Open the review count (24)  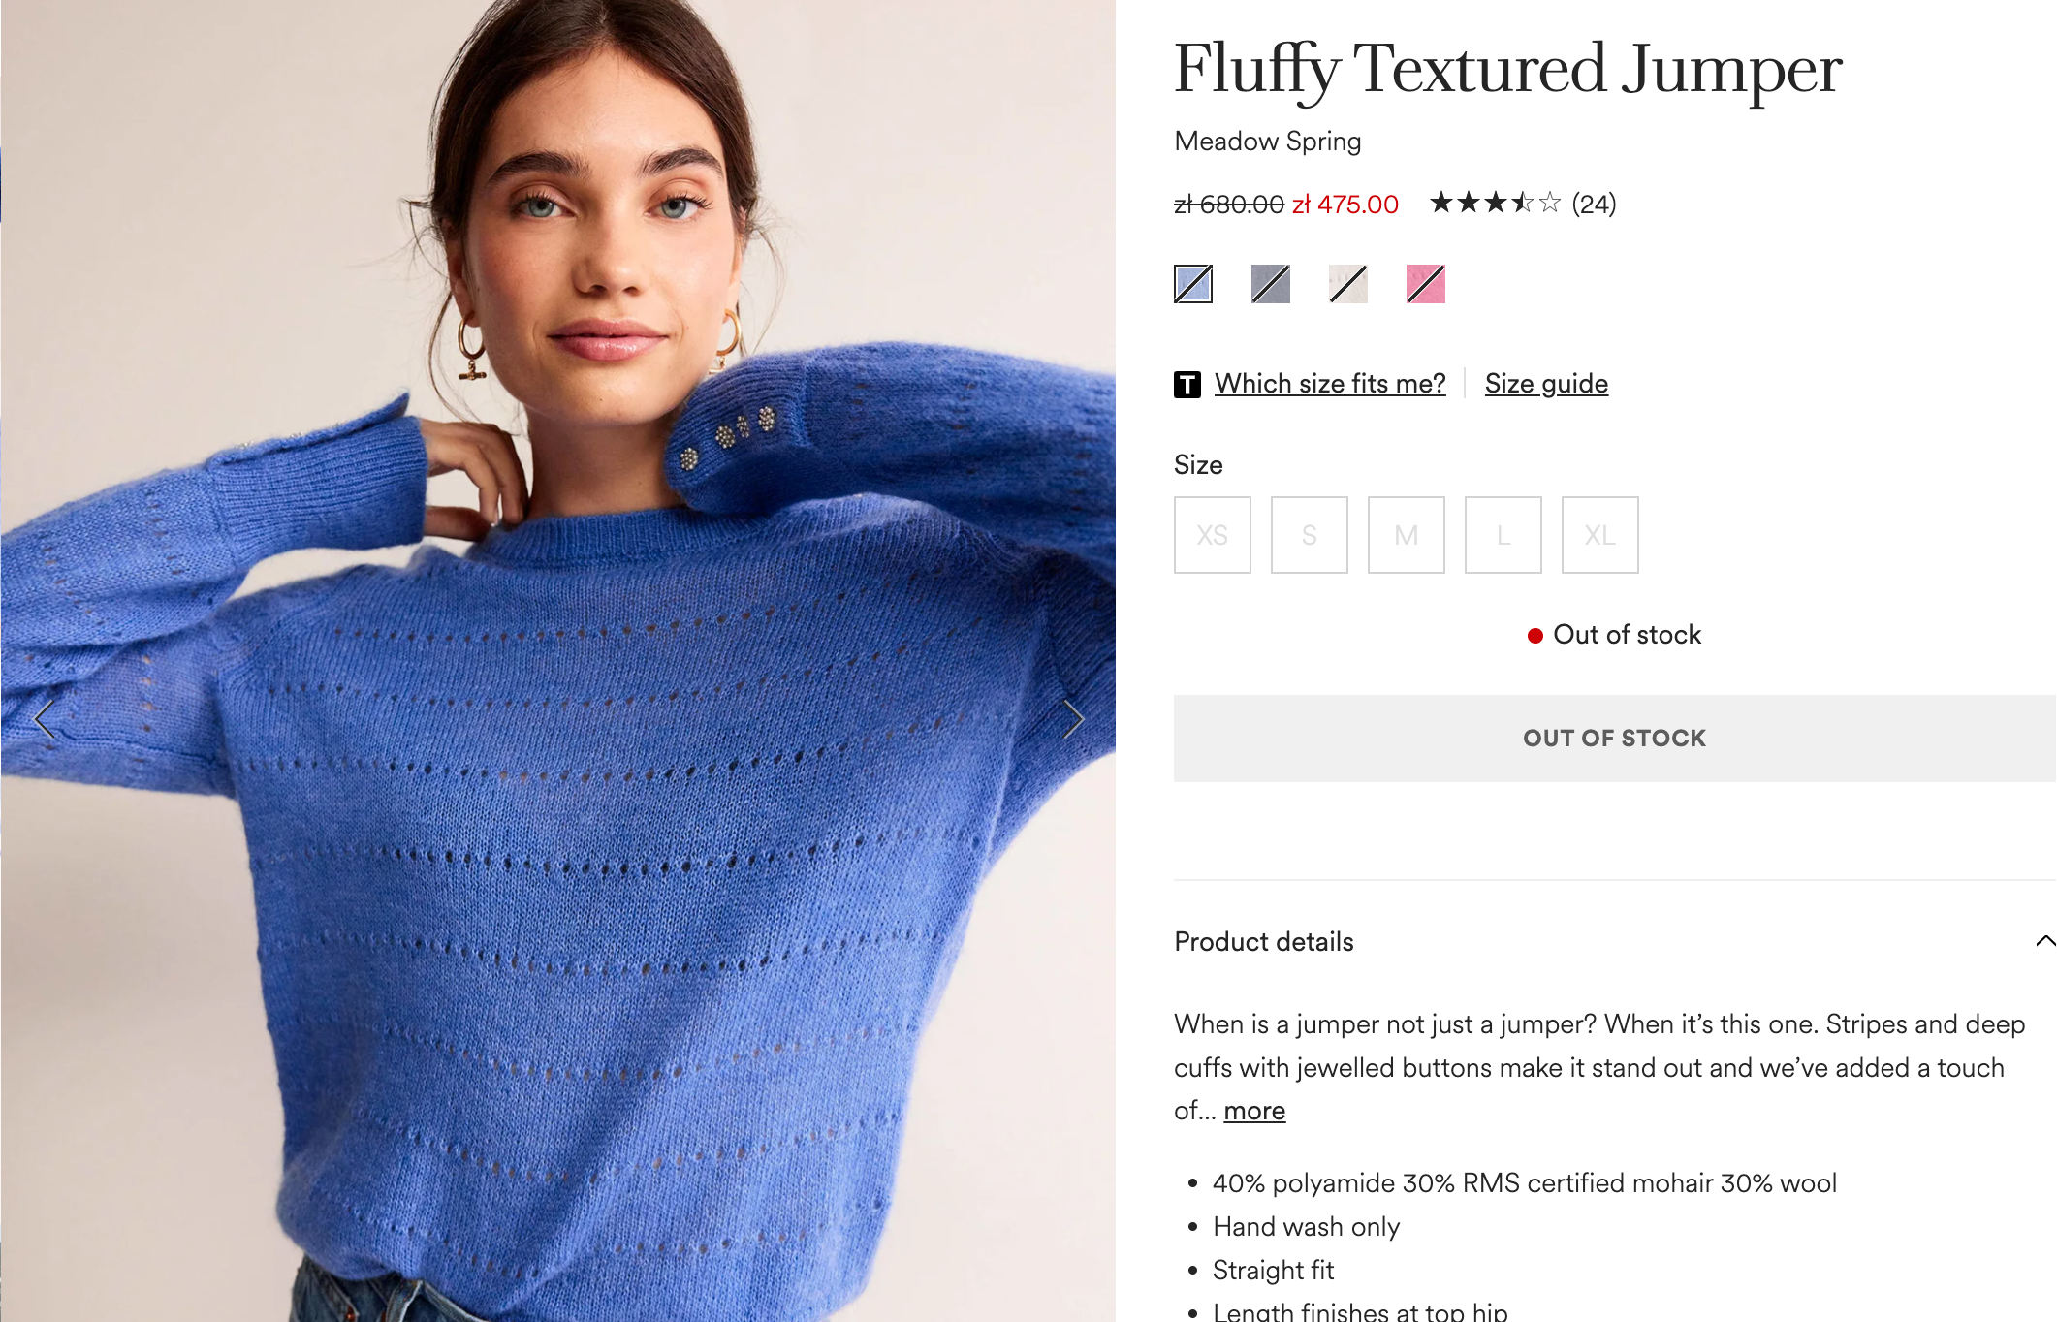[x=1594, y=204]
